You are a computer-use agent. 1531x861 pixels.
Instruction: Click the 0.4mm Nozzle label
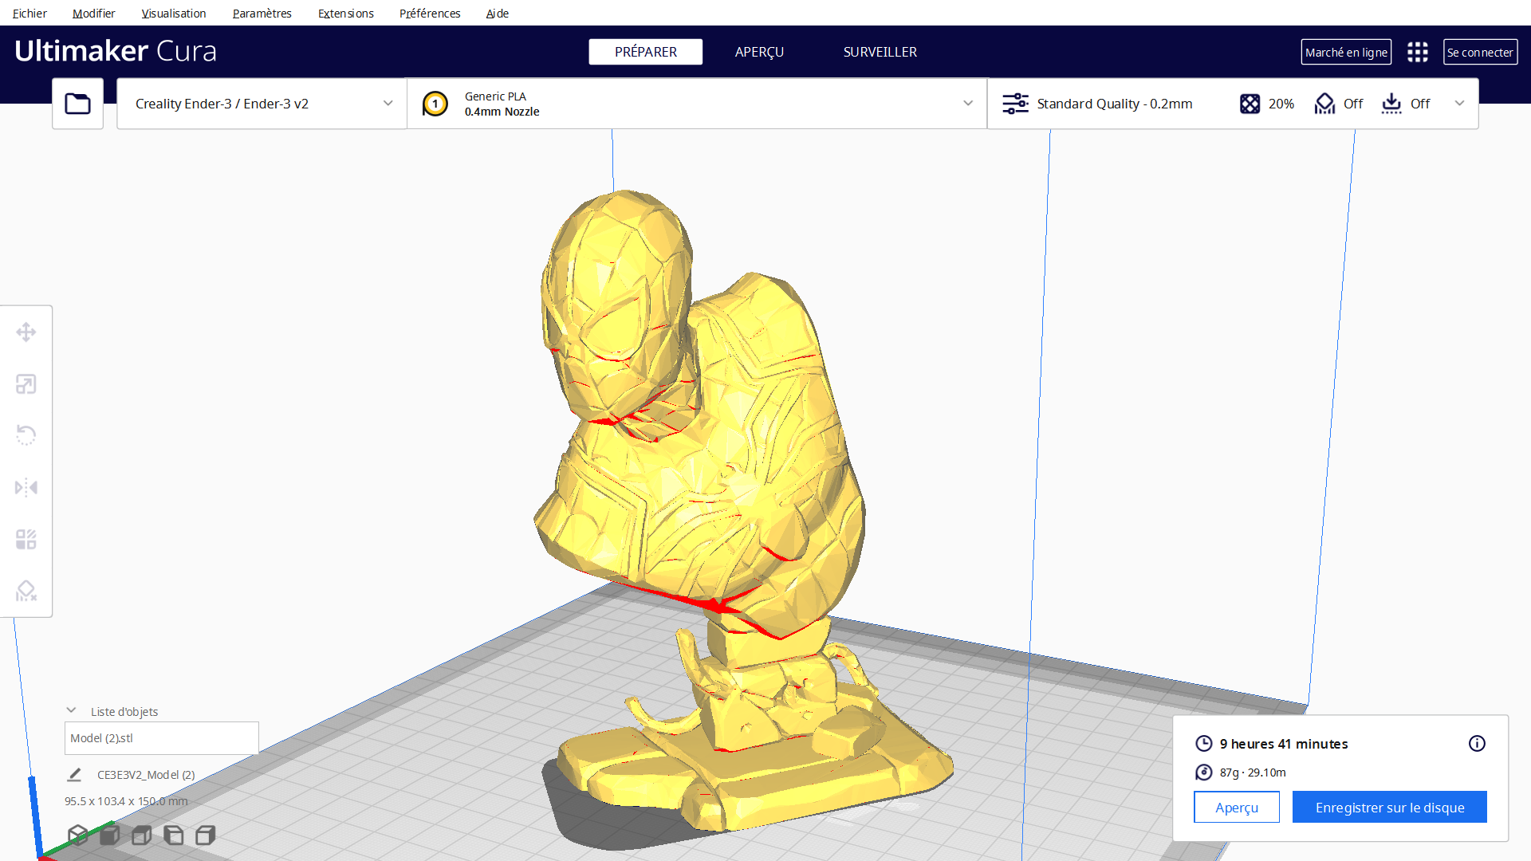pyautogui.click(x=502, y=112)
